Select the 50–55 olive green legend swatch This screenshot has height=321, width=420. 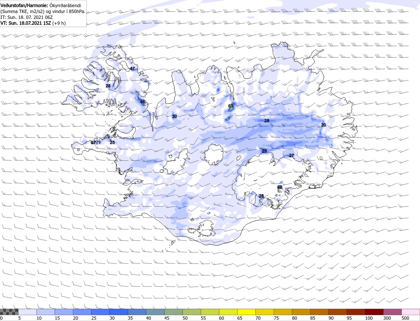pyautogui.click(x=192, y=312)
